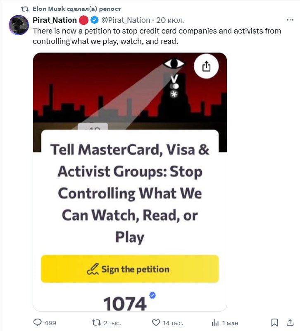Click the repost arrows icon below the post
Screen dimensions: 300x331
pos(96,323)
